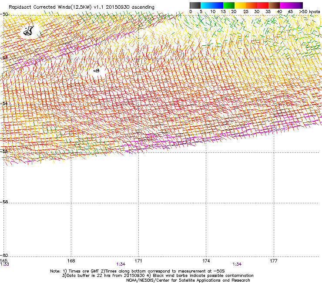This screenshot has width=322, height=283.
Task: Click the '>50 knots' legend label
Action: (309, 12)
